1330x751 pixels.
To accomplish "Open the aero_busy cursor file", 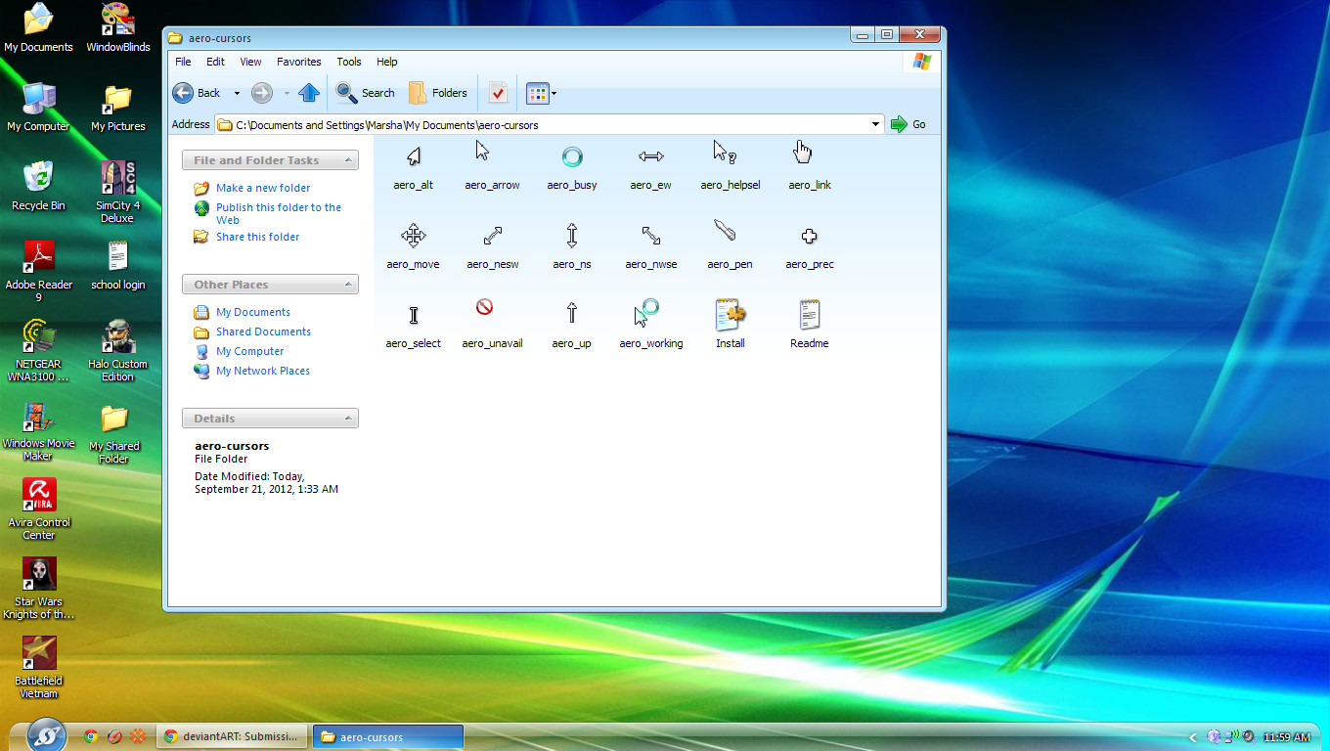I will 572,156.
